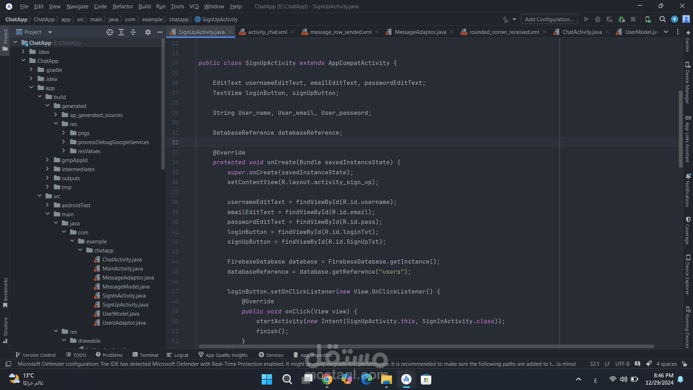Viewport: 693px width, 390px height.
Task: Click the Sync Project with Gradle Files icon
Action: [621, 19]
